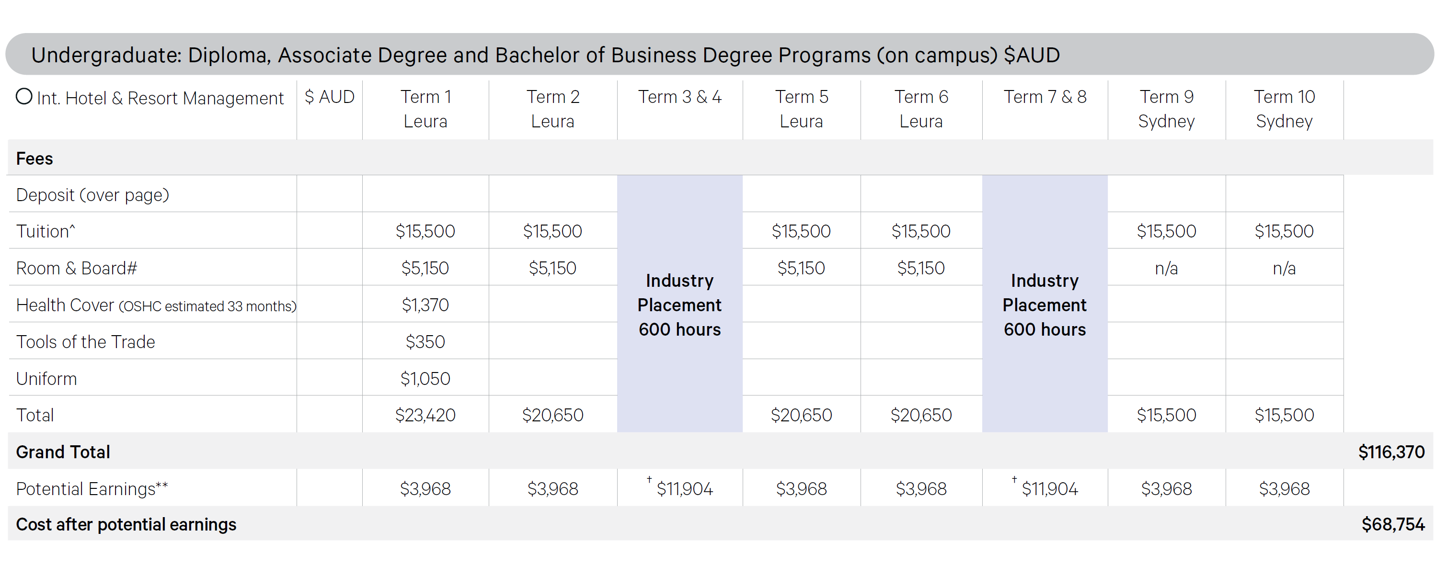This screenshot has height=565, width=1447.
Task: Click the Cost after potential earnings value $68,754
Action: (x=1392, y=524)
